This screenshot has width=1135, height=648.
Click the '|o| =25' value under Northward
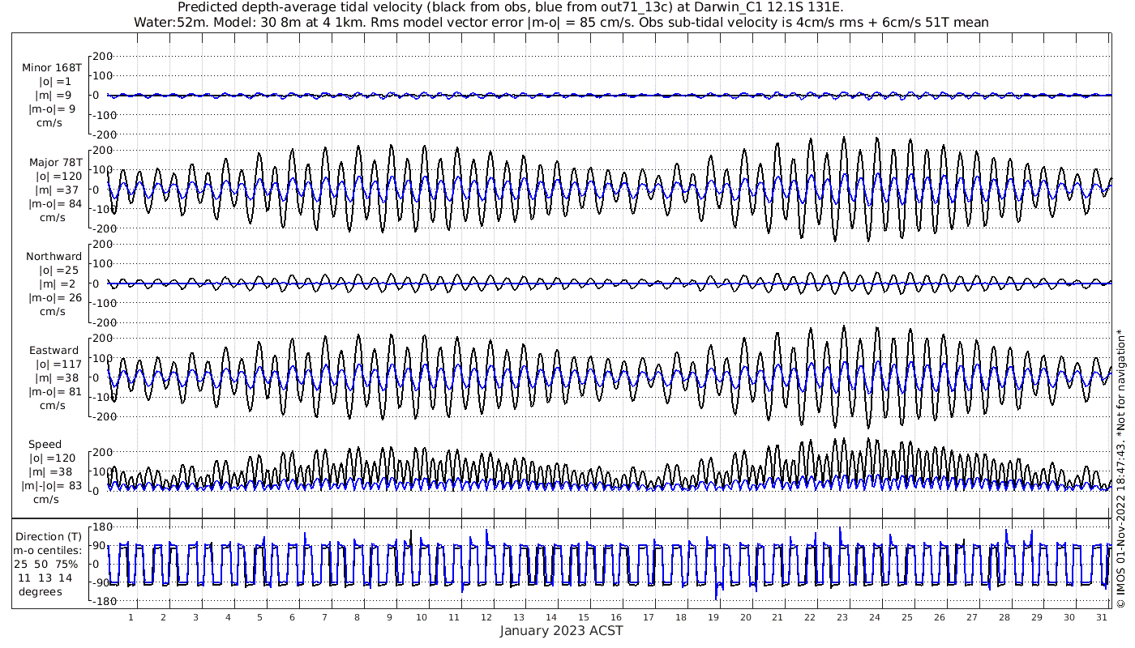[55, 271]
